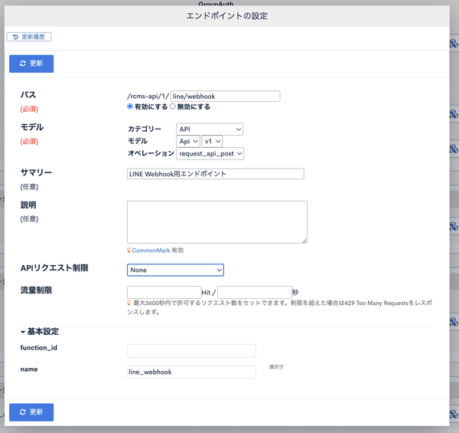Screen dimensions: 459x433
Task: Select the 無効にする radio button
Action: click(x=173, y=107)
